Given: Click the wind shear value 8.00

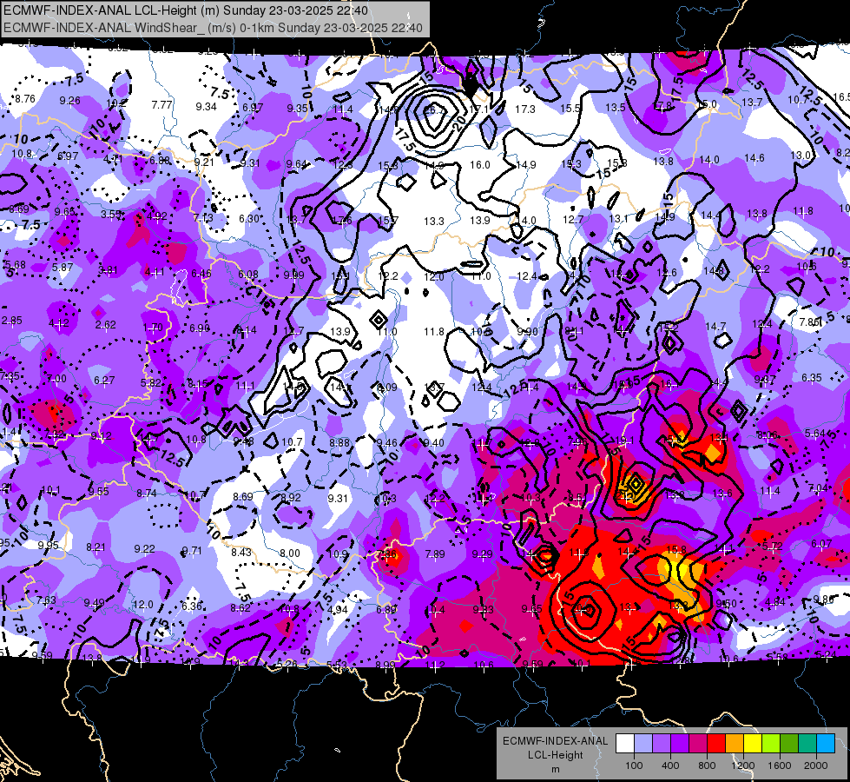Looking at the screenshot, I should (x=289, y=553).
